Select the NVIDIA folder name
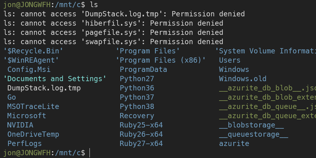Viewport: 316px width, 158px height. click(20, 125)
